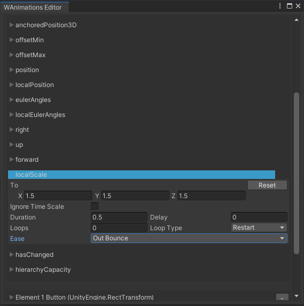Click the scrollbar down arrow
304x306 pixels.
point(297,296)
